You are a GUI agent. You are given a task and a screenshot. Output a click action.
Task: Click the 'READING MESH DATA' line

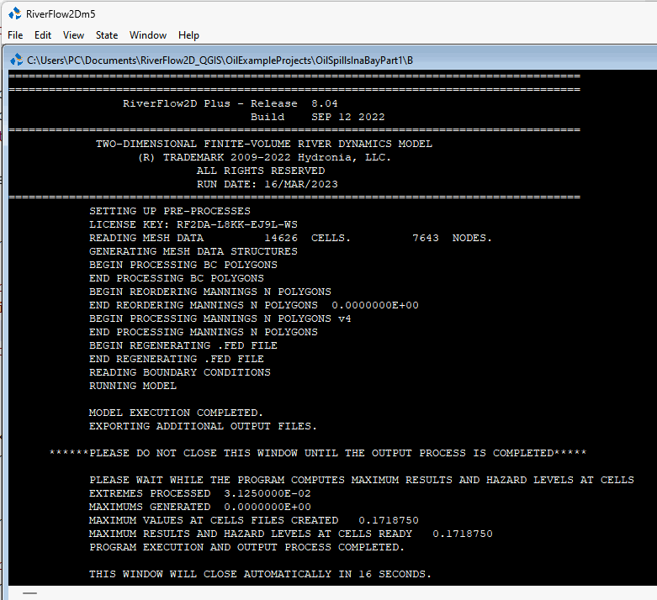(x=290, y=238)
